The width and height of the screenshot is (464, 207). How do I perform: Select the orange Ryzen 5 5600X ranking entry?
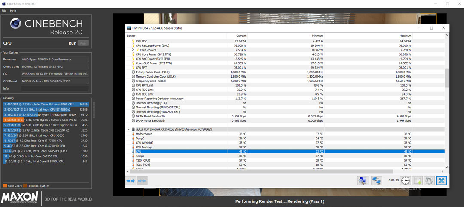click(46, 120)
